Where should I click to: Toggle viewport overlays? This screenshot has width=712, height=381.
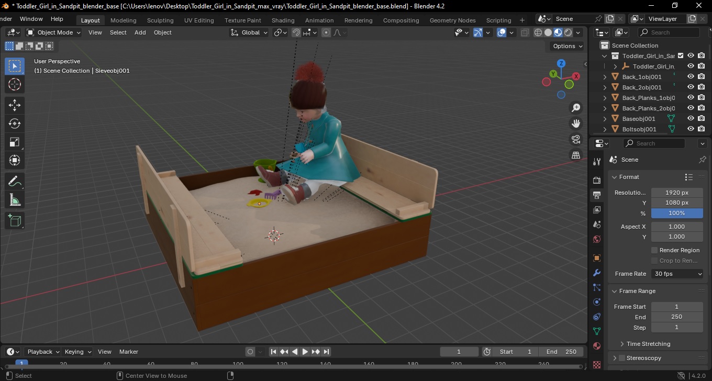tap(502, 32)
